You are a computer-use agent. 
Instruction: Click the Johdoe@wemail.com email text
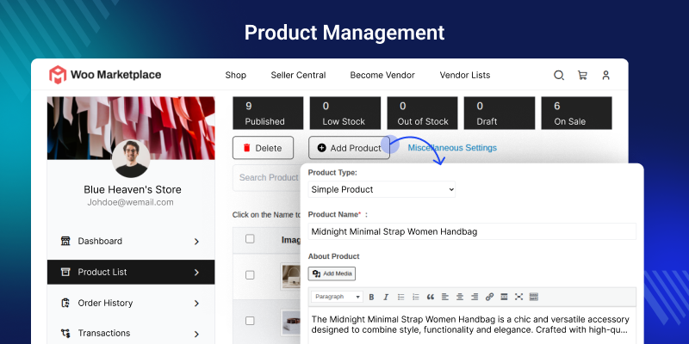coord(131,202)
